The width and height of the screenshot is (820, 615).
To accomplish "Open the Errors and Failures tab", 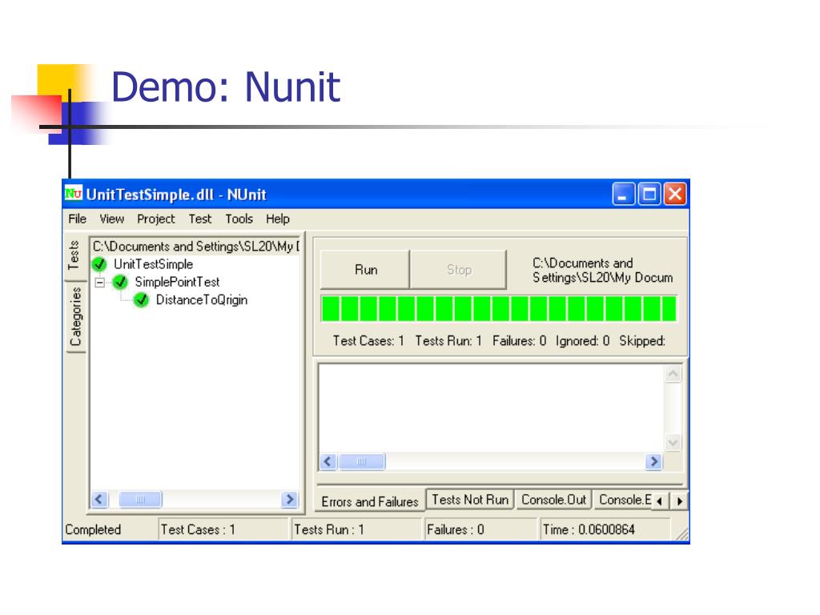I will click(370, 501).
